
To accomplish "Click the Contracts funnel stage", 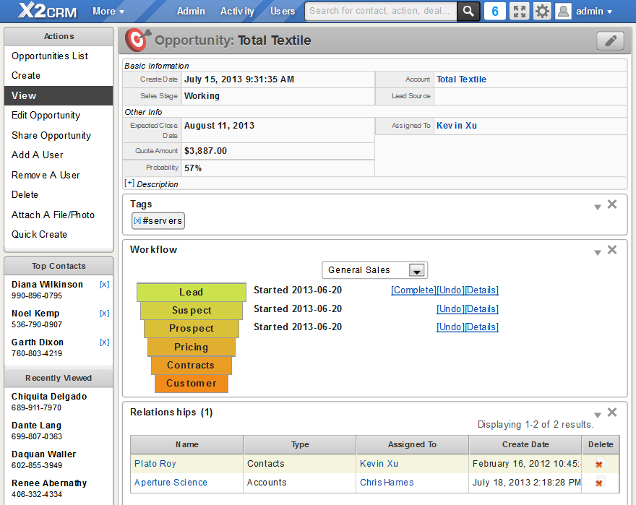I will [x=192, y=365].
